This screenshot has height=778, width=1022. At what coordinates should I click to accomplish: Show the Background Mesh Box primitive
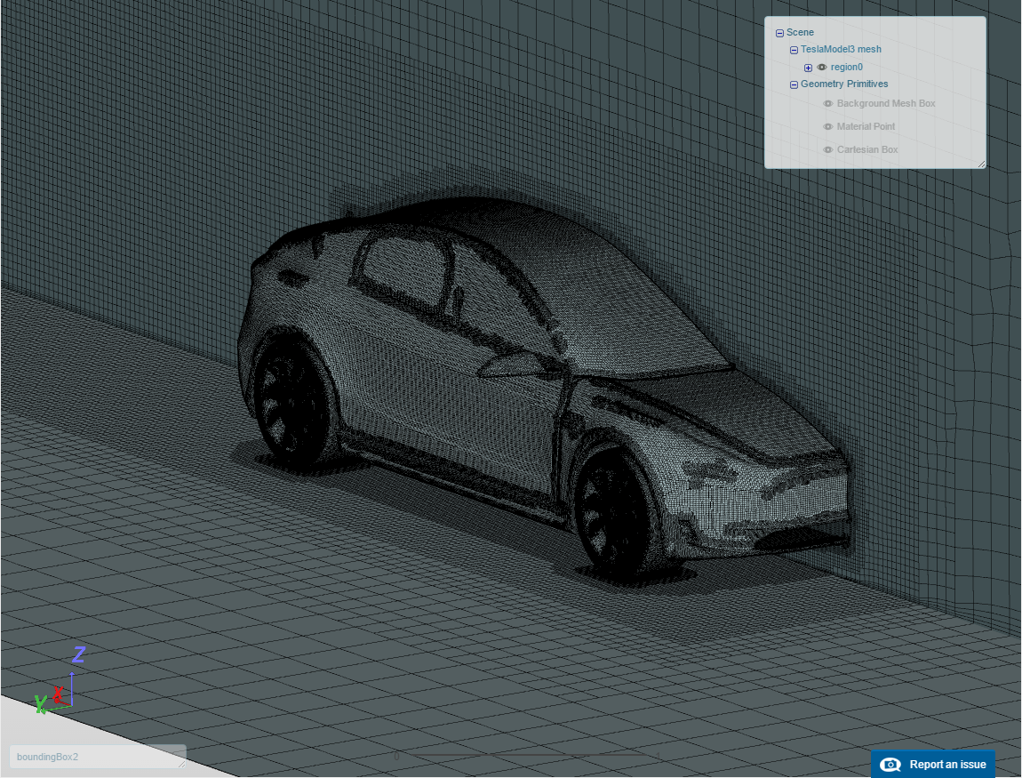point(828,104)
